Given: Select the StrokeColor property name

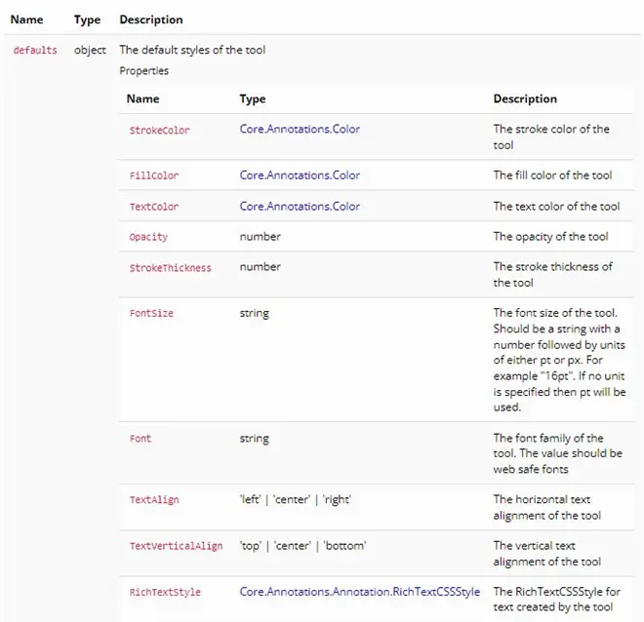Looking at the screenshot, I should tap(160, 130).
